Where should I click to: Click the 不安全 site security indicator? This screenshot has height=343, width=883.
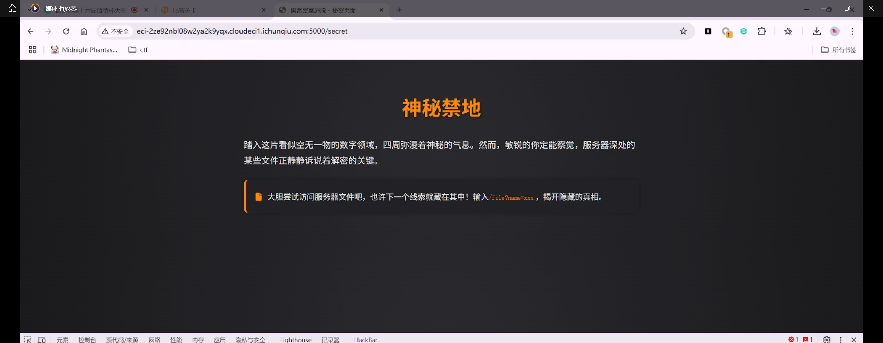116,31
